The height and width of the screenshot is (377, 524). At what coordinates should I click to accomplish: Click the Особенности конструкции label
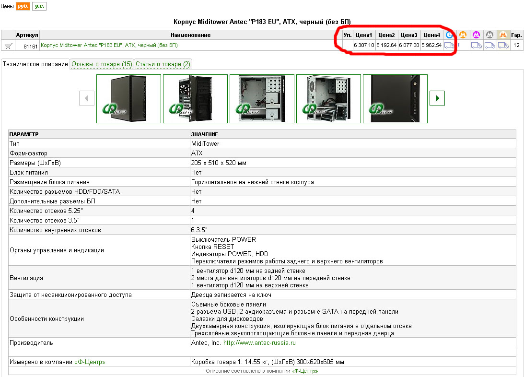point(47,319)
